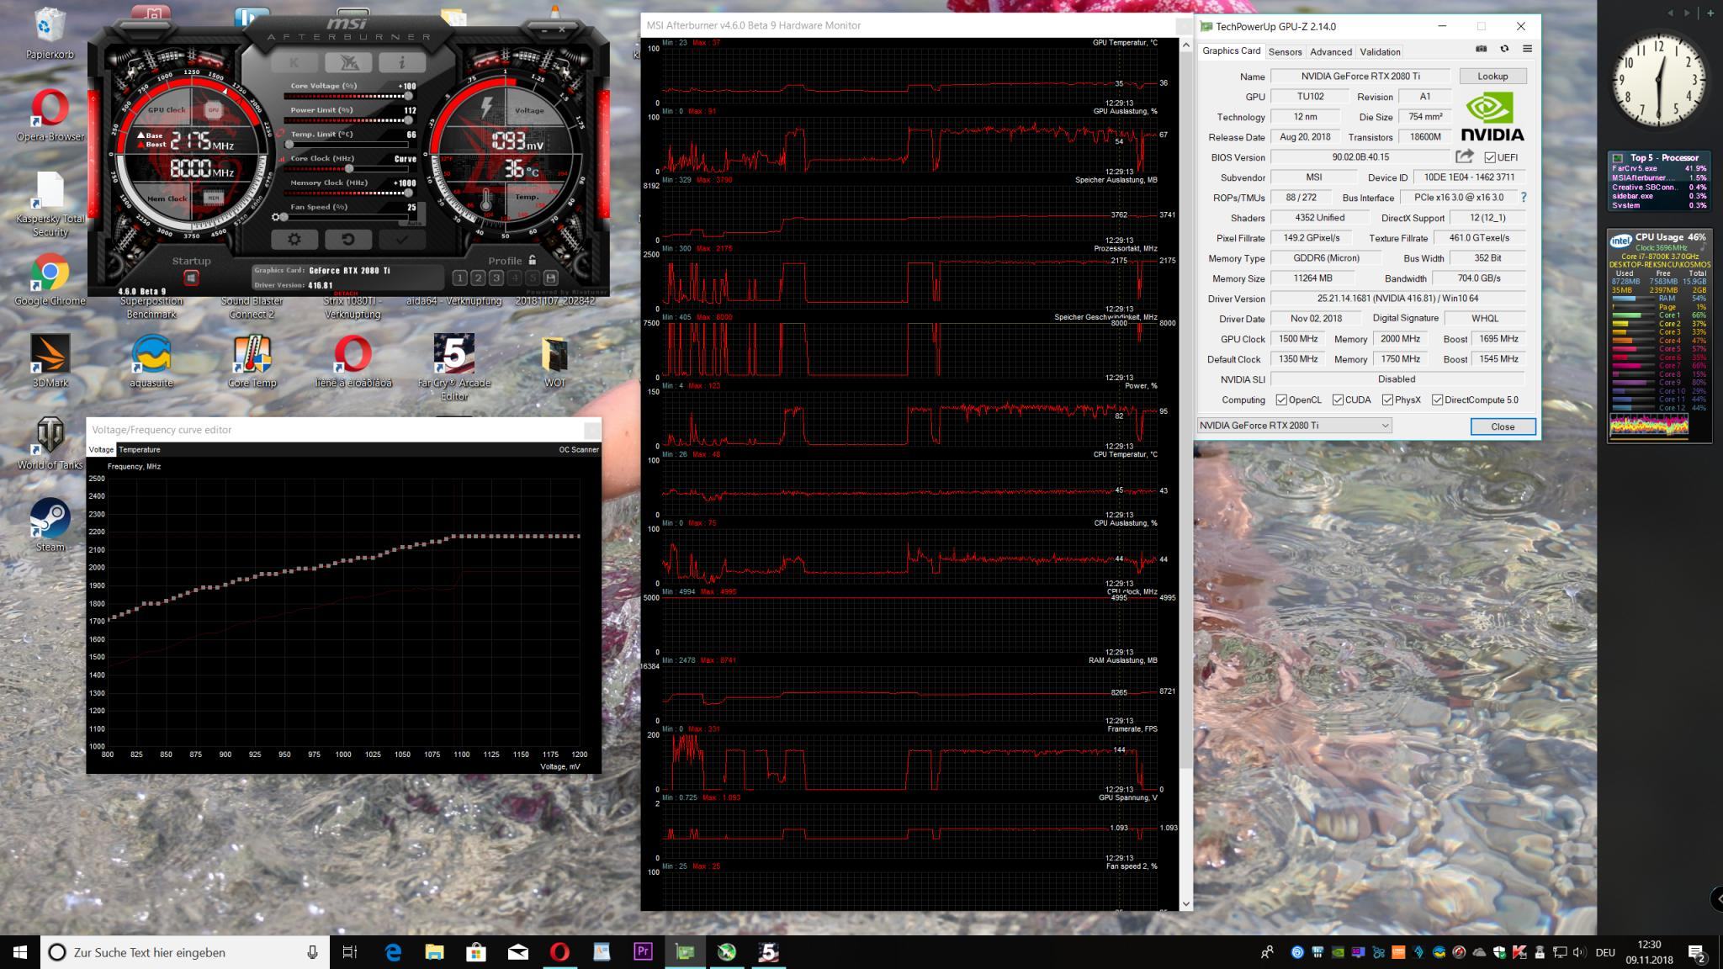Click the BIOS export share icon

pyautogui.click(x=1465, y=156)
